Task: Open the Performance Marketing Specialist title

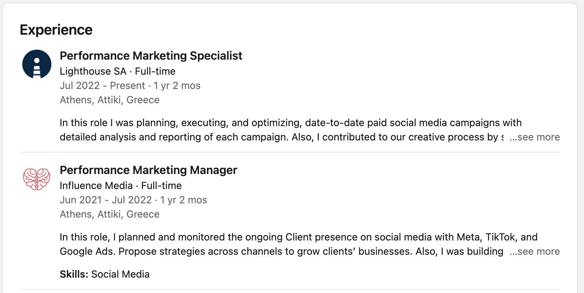Action: click(151, 56)
